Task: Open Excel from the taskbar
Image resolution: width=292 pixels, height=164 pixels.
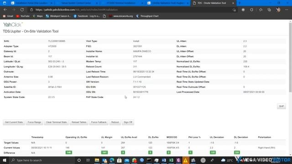Action: pyautogui.click(x=171, y=160)
